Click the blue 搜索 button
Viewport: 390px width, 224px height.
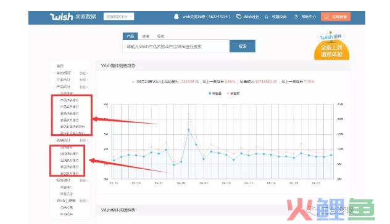point(243,46)
